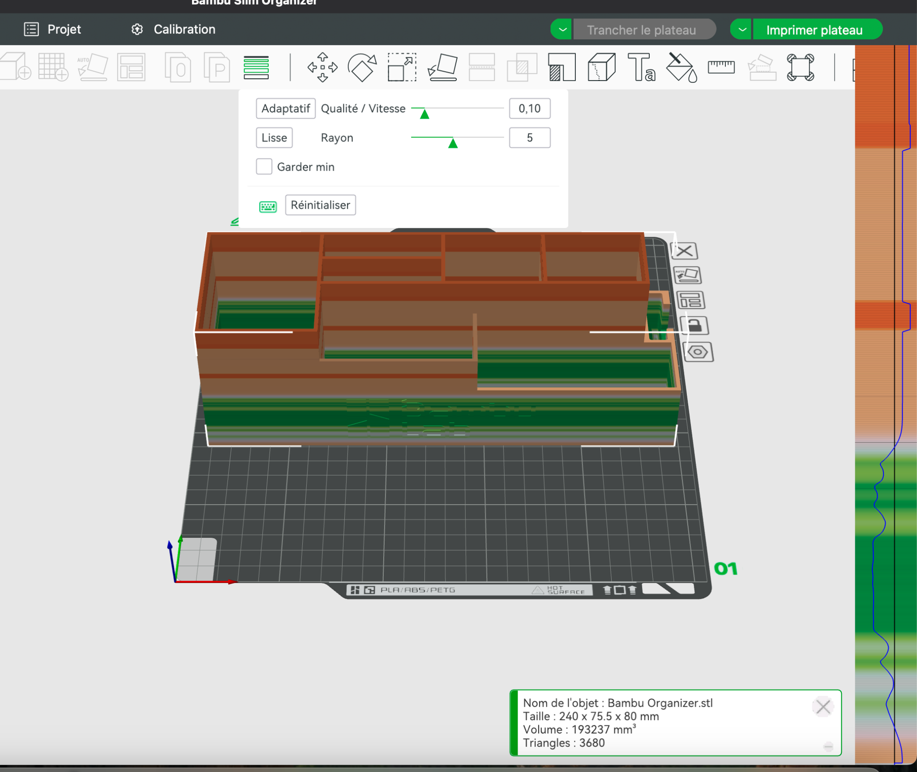
Task: Click the Add cube primitive icon
Action: (16, 67)
